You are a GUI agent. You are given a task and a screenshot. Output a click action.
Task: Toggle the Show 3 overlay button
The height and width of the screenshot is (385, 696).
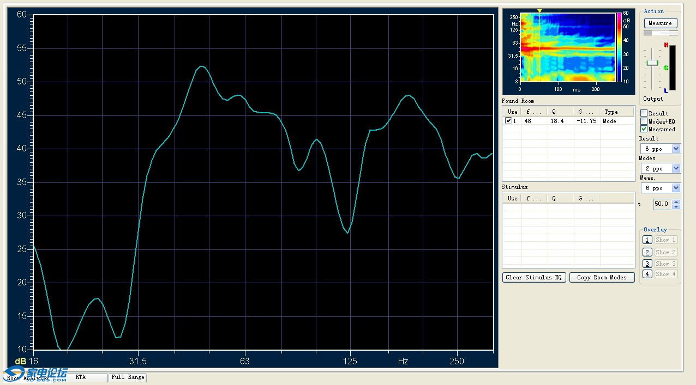point(666,264)
